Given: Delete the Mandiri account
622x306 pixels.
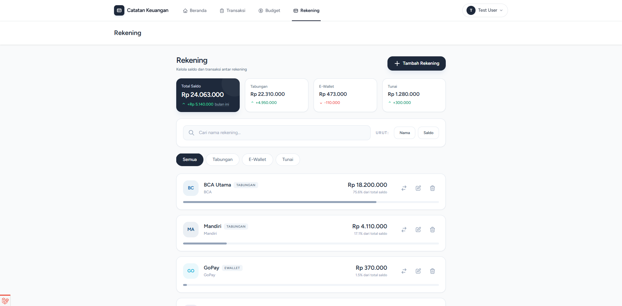Looking at the screenshot, I should 432,230.
